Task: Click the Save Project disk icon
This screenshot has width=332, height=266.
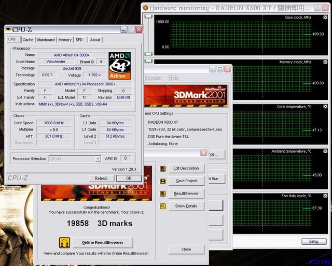Action: 162,181
